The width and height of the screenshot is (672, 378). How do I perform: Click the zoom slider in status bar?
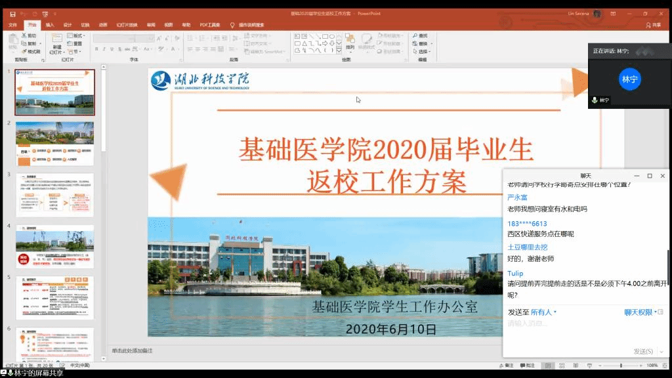[621, 366]
